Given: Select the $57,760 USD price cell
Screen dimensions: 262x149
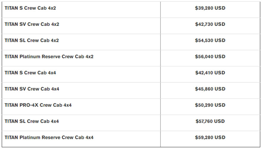Looking at the screenshot, I should point(210,121).
